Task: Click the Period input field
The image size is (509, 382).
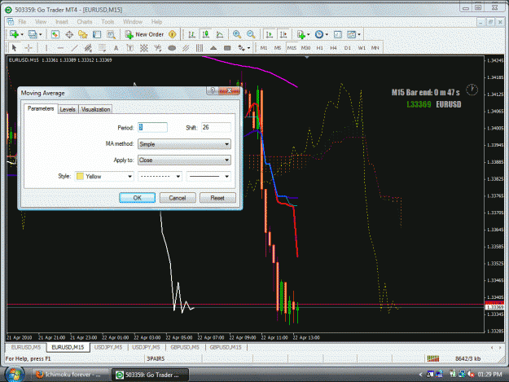Action: click(152, 127)
